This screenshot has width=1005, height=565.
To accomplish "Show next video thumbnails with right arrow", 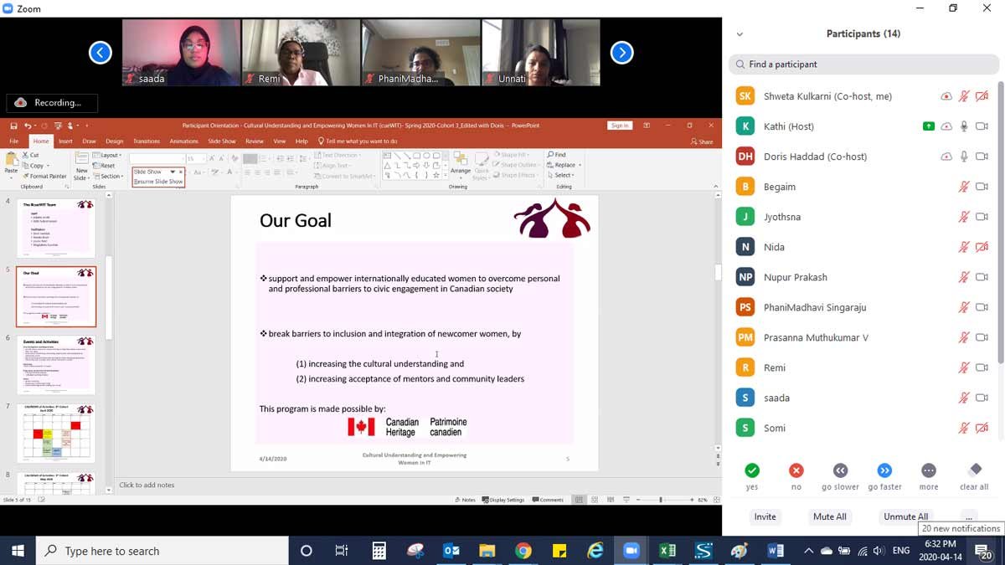I will 621,53.
